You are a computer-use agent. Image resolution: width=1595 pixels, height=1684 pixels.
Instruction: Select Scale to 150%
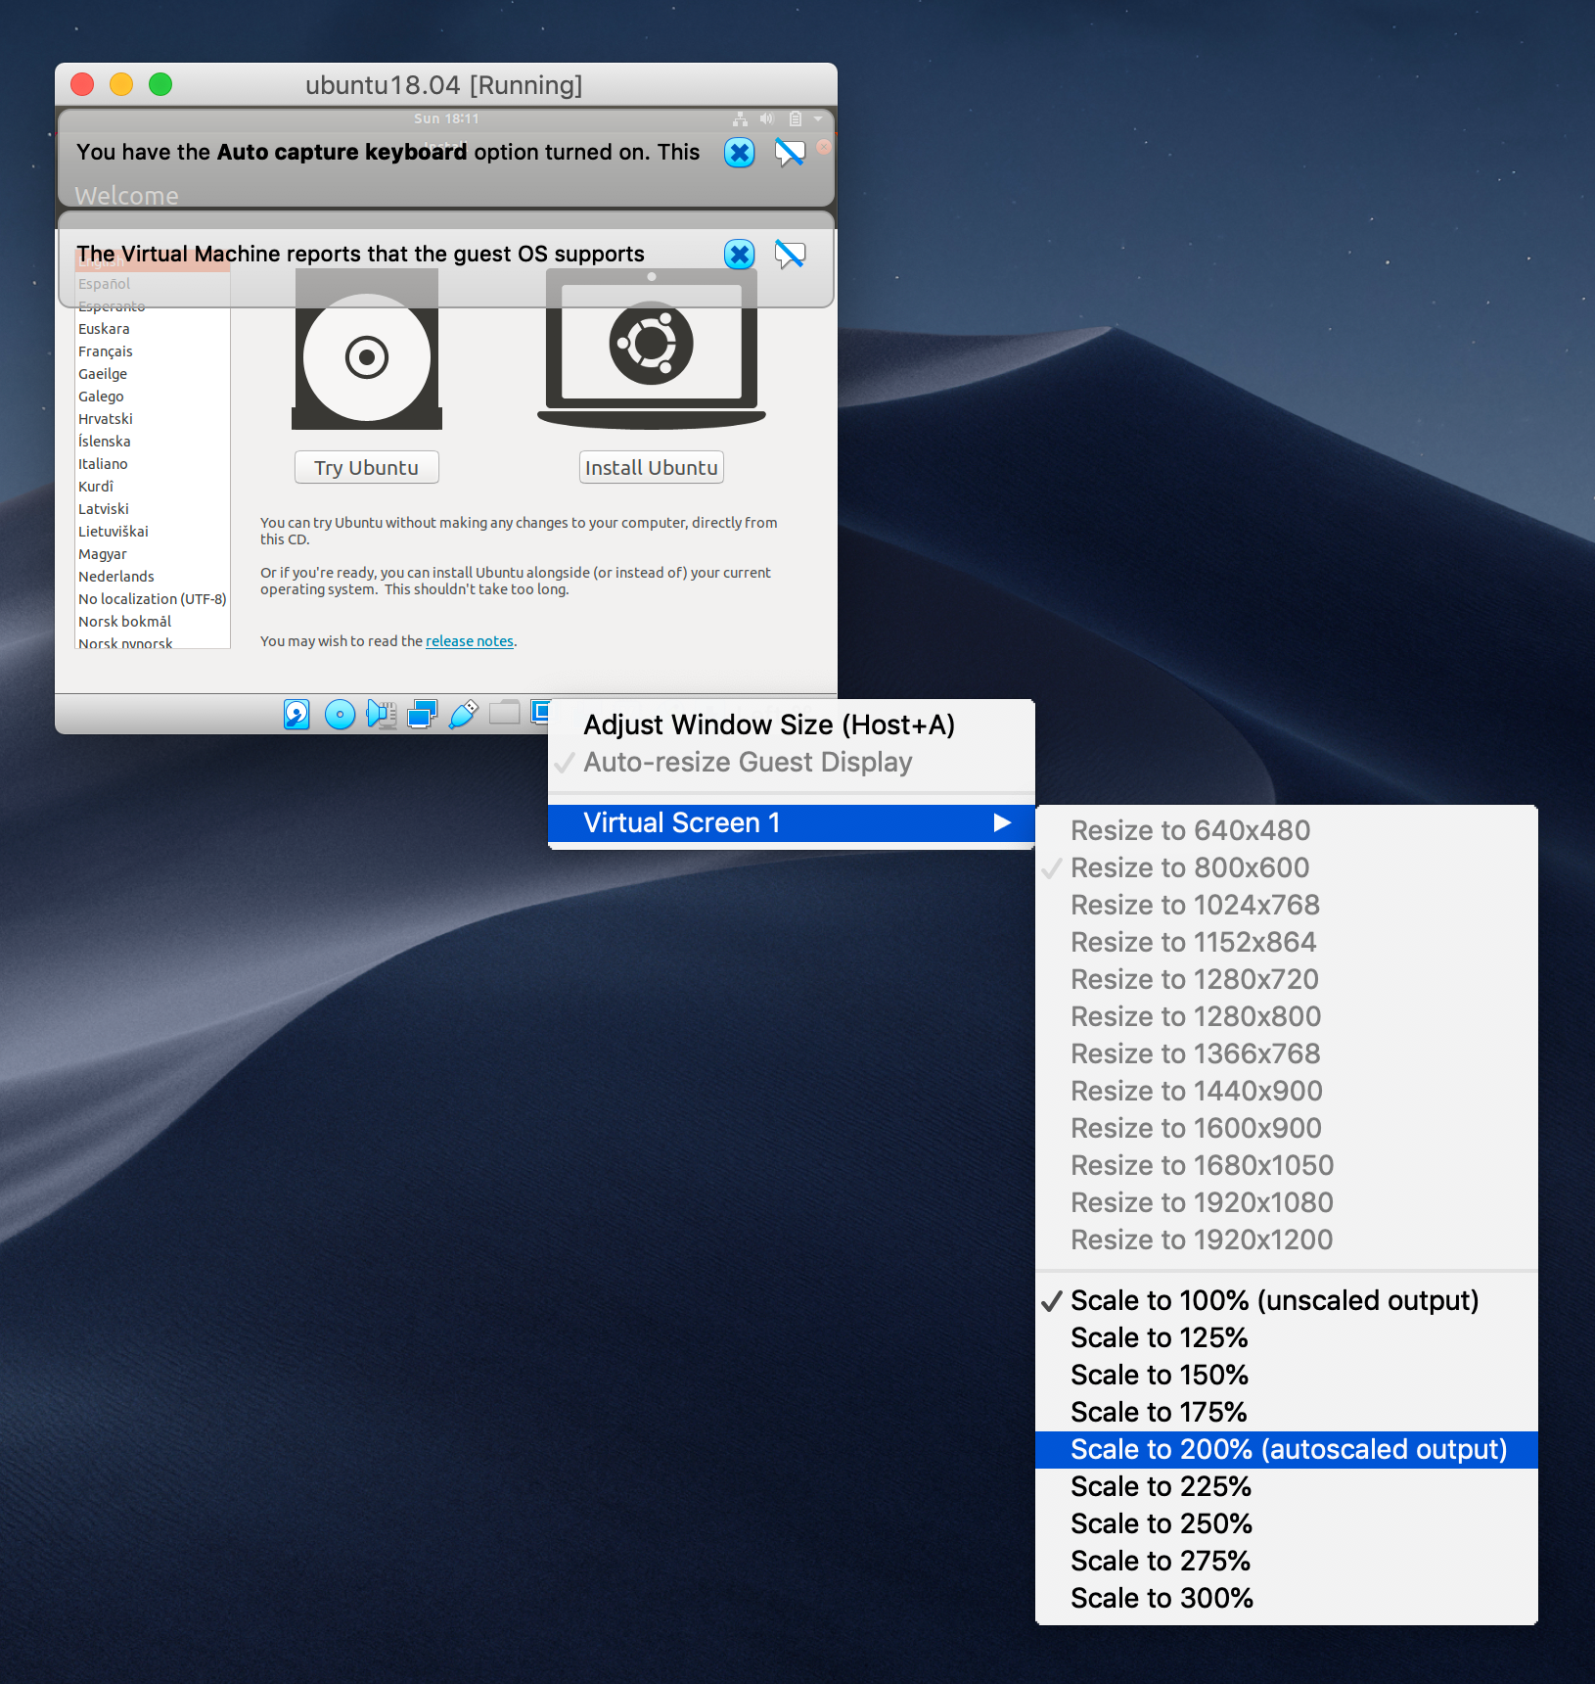[x=1287, y=1375]
